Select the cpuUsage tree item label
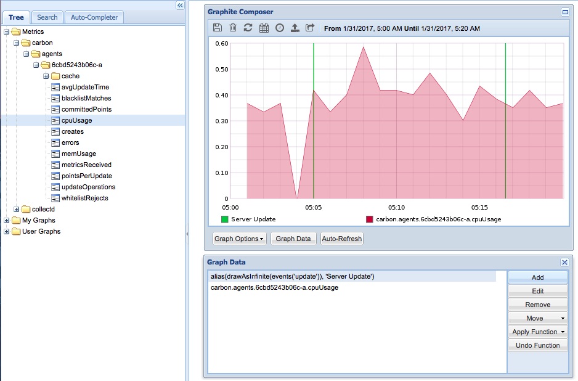Viewport: 578px width, 381px height. (x=76, y=121)
